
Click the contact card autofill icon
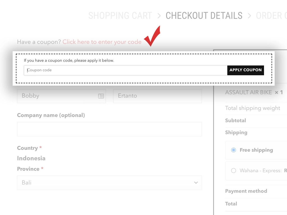[101, 96]
